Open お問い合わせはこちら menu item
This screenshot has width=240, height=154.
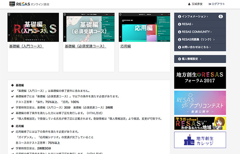200,47
